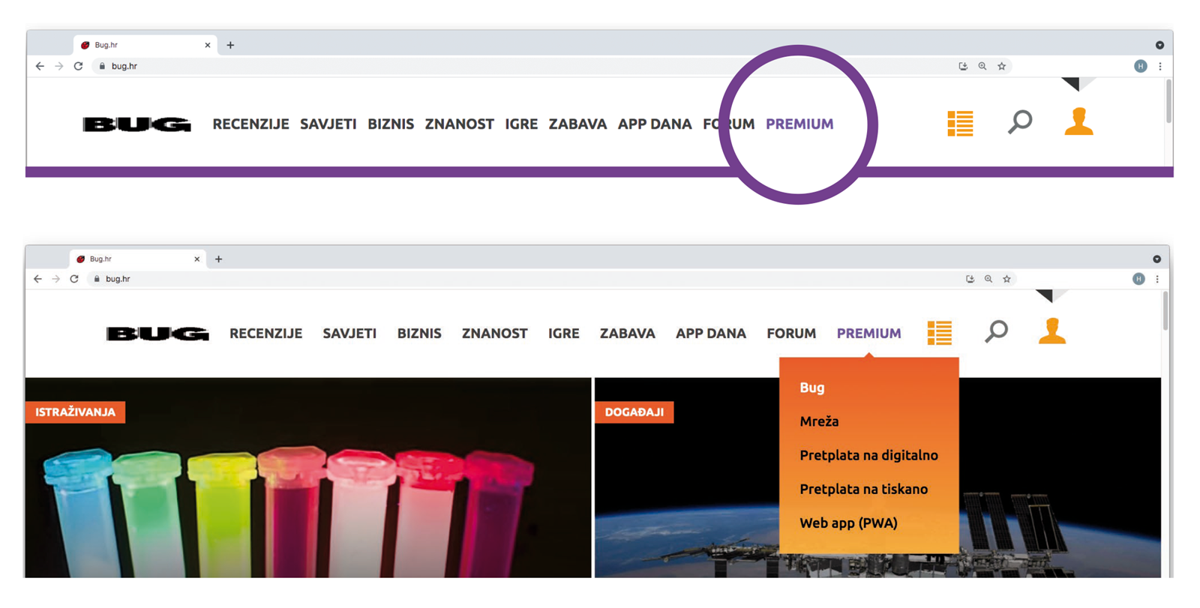
Task: Select Web app (PWA) in the dropdown
Action: [x=848, y=523]
